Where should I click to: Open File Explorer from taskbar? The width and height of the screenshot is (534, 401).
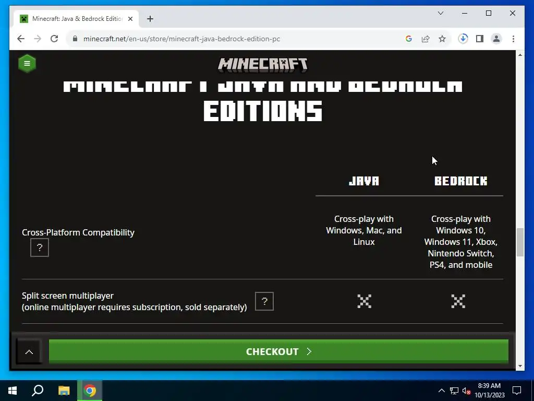[x=64, y=391]
